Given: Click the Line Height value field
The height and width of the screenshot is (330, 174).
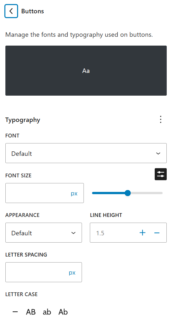Looking at the screenshot, I should pos(114,233).
